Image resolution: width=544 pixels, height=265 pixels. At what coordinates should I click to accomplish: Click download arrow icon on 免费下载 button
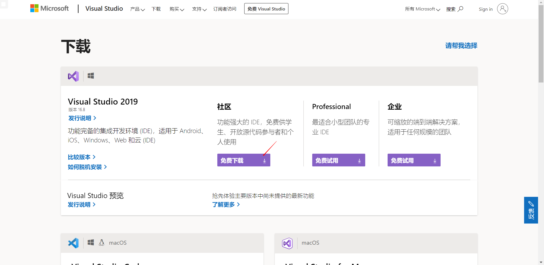(264, 161)
